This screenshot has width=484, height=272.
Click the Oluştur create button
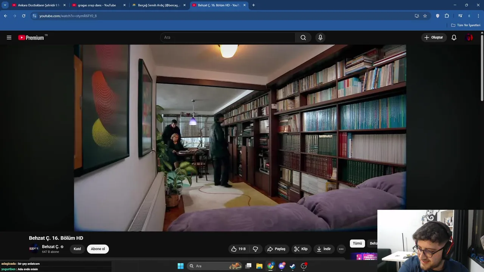(433, 37)
